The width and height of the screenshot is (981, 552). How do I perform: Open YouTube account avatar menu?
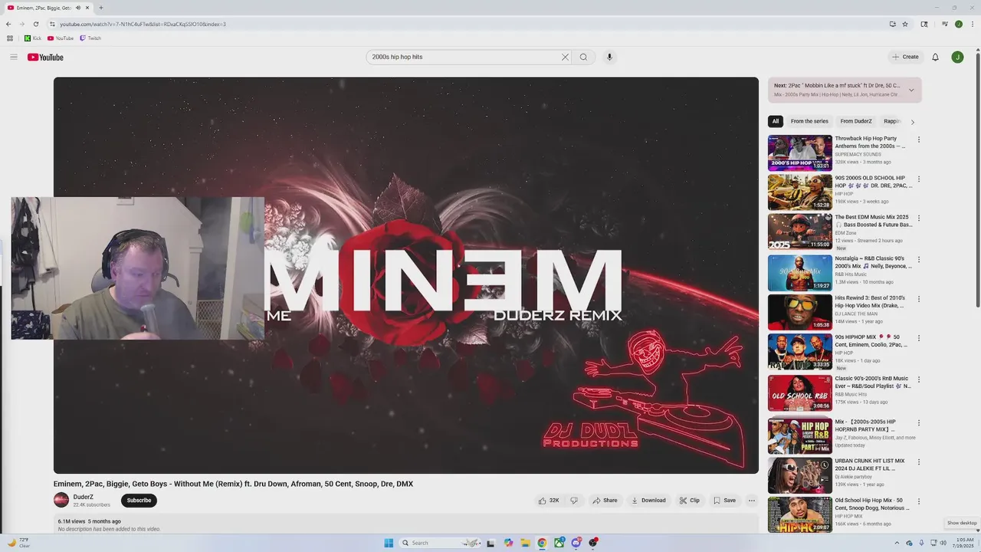click(957, 57)
